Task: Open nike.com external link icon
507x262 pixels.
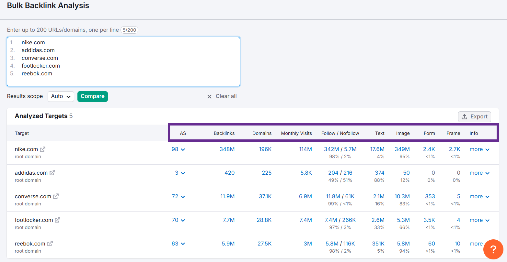Action: (x=43, y=149)
